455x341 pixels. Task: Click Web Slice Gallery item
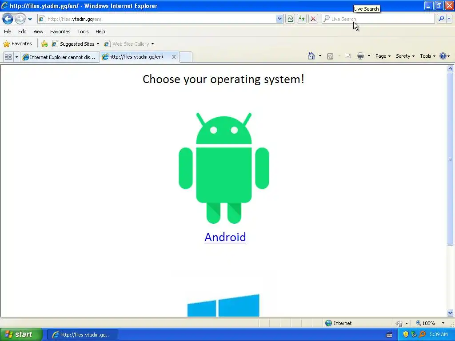(127, 44)
